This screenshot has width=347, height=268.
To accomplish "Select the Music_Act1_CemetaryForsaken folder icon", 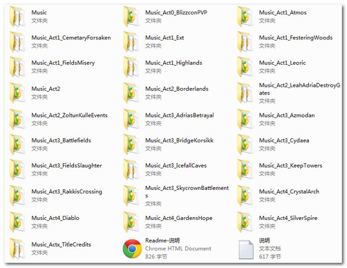I will (17, 42).
